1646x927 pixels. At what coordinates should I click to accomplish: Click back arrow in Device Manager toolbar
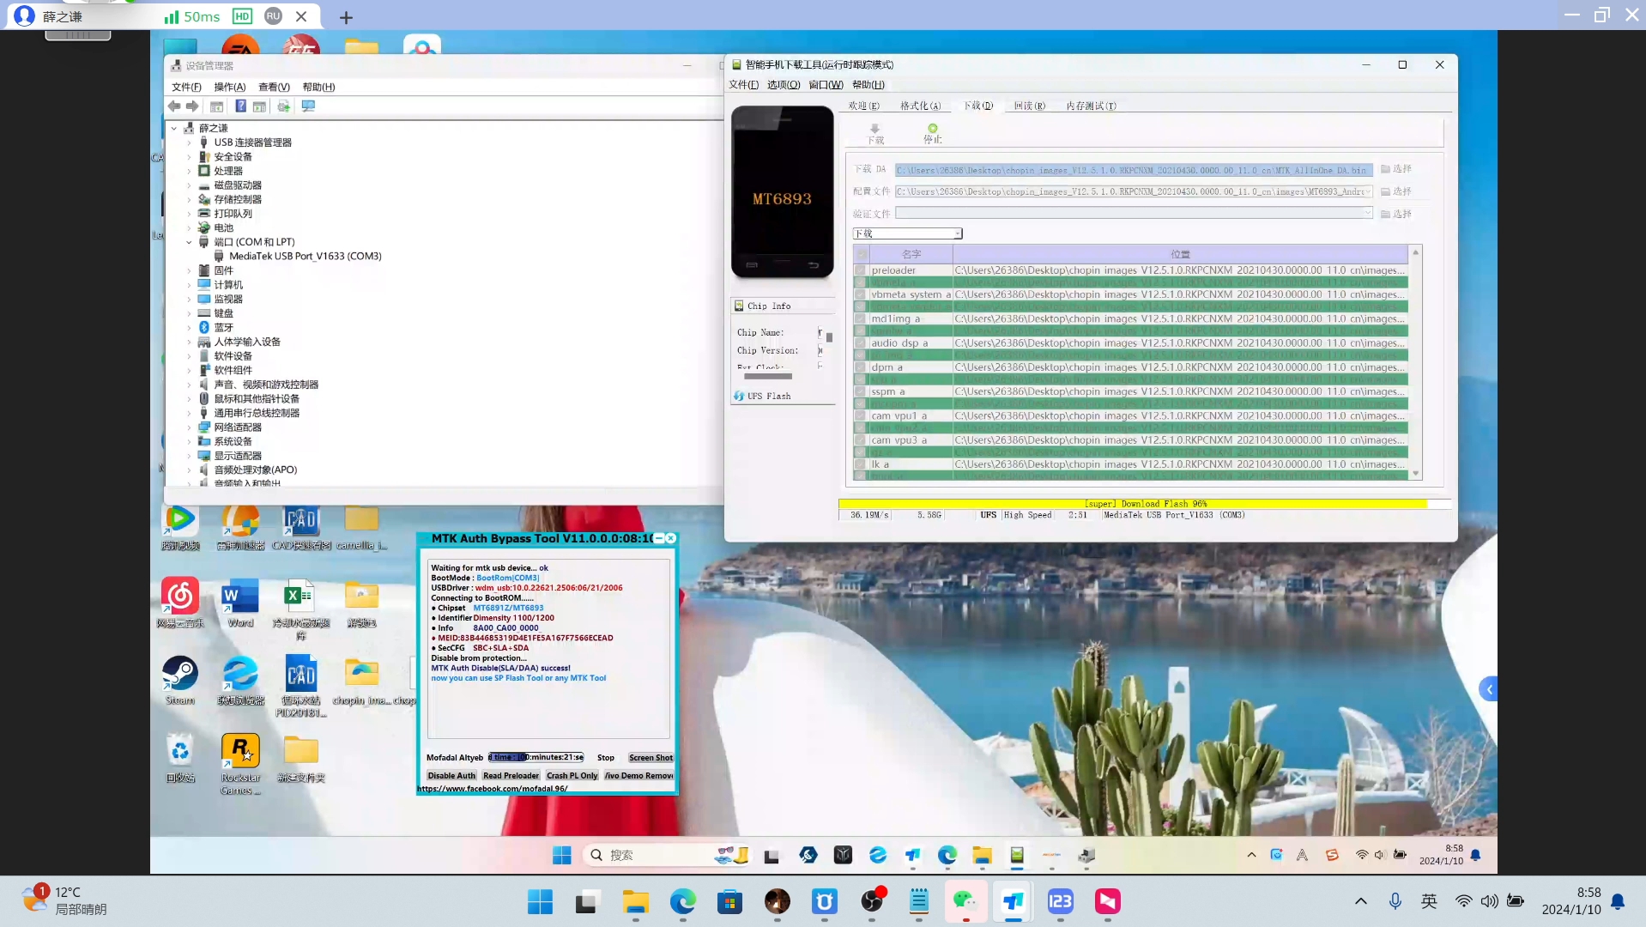pos(174,106)
